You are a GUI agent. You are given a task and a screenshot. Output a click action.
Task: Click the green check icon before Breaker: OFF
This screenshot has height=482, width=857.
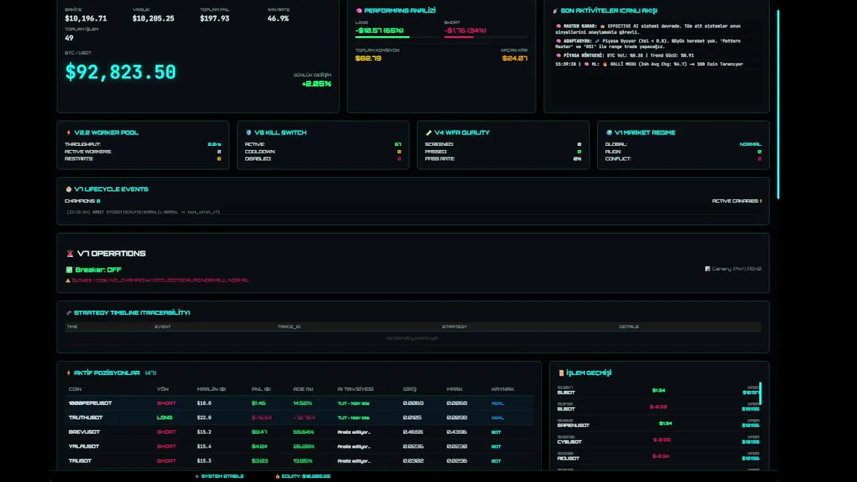(69, 270)
